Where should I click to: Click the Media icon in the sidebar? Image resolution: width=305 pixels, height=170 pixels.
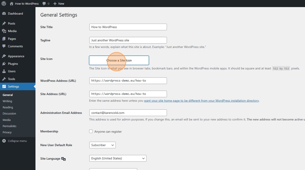pyautogui.click(x=4, y=31)
